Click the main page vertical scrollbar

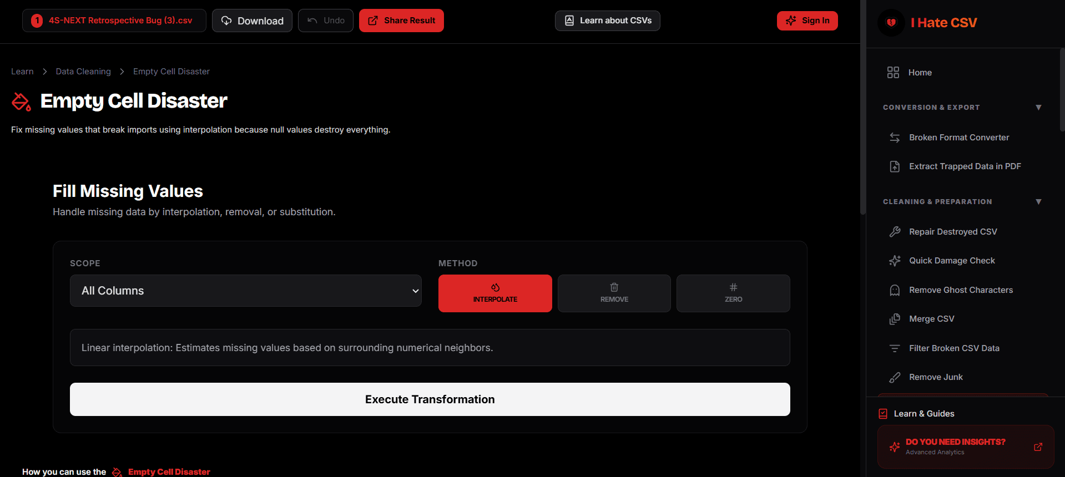[863, 107]
